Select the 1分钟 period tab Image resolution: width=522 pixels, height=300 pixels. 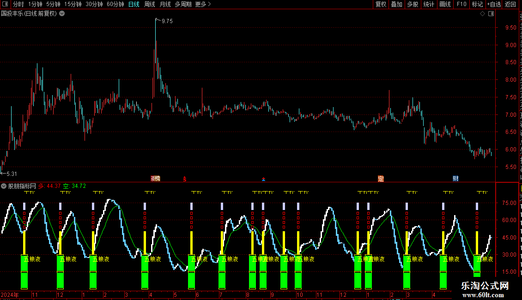tap(35, 4)
